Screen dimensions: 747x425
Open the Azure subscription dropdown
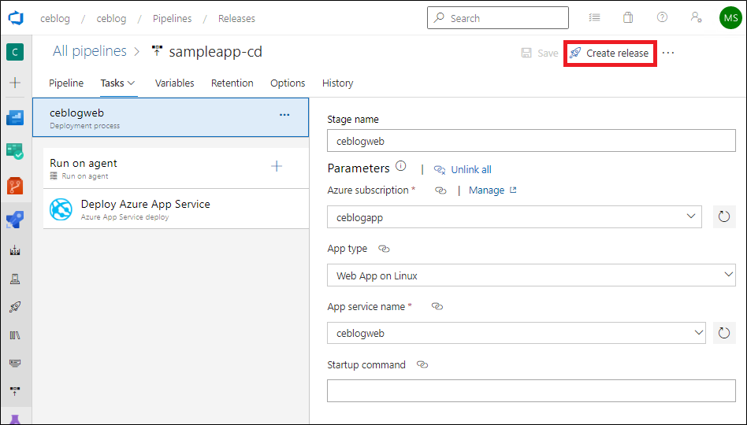pos(515,217)
